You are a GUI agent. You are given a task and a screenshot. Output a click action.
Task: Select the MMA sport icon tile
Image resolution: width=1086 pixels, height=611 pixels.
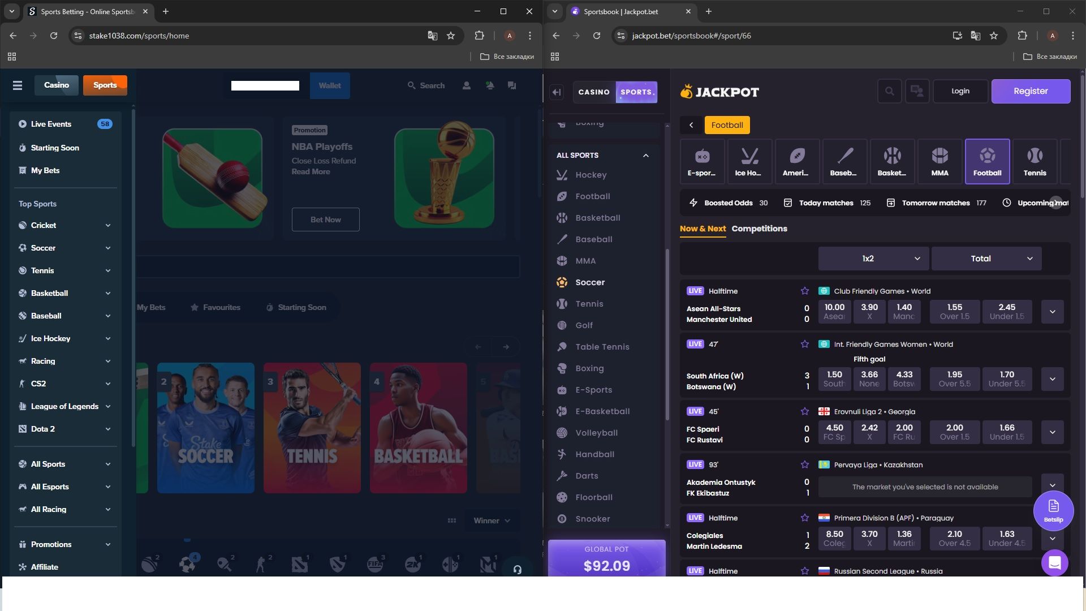[940, 161]
